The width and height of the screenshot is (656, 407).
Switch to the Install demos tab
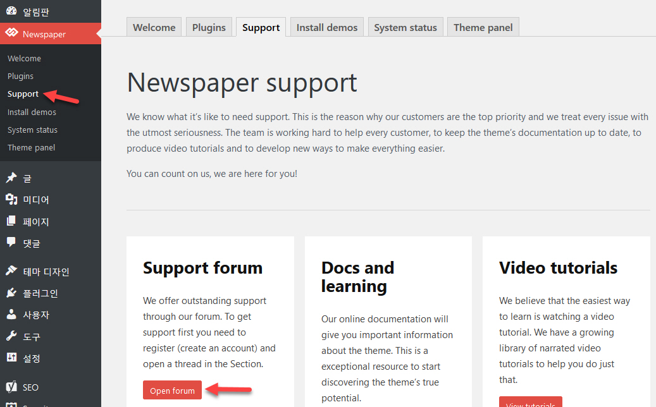click(x=327, y=27)
